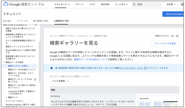Click the Search Console button

(x=173, y=14)
